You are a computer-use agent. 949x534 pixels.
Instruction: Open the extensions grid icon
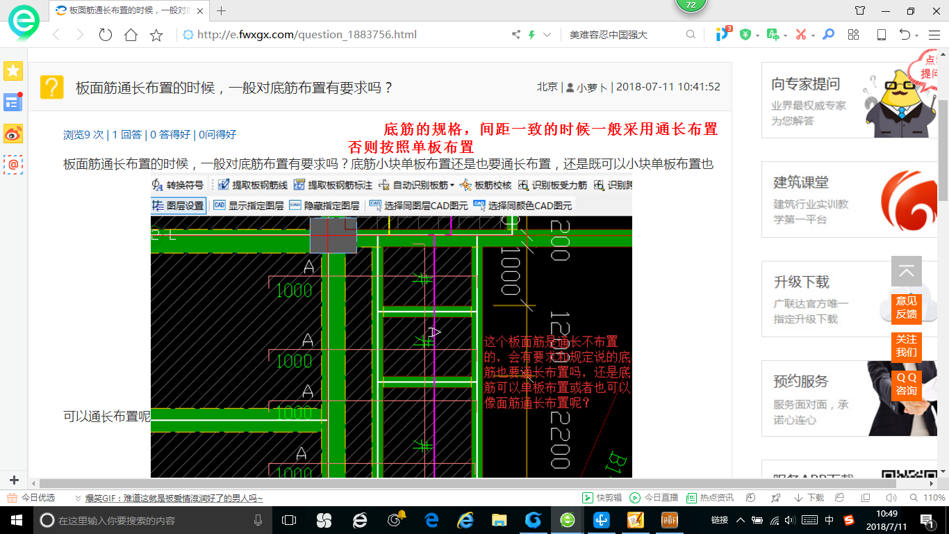click(854, 35)
